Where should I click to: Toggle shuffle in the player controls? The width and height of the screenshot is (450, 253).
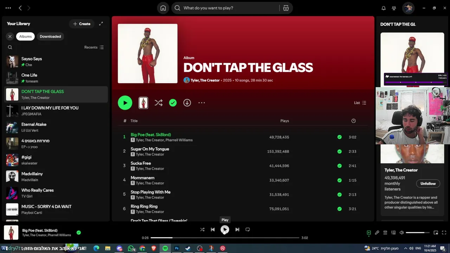click(202, 229)
